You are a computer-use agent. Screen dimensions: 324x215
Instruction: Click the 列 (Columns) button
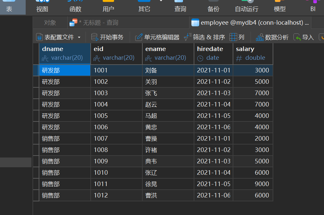237,37
